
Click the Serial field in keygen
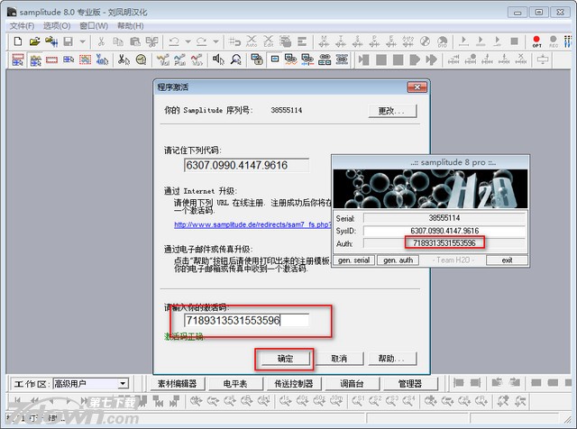444,218
